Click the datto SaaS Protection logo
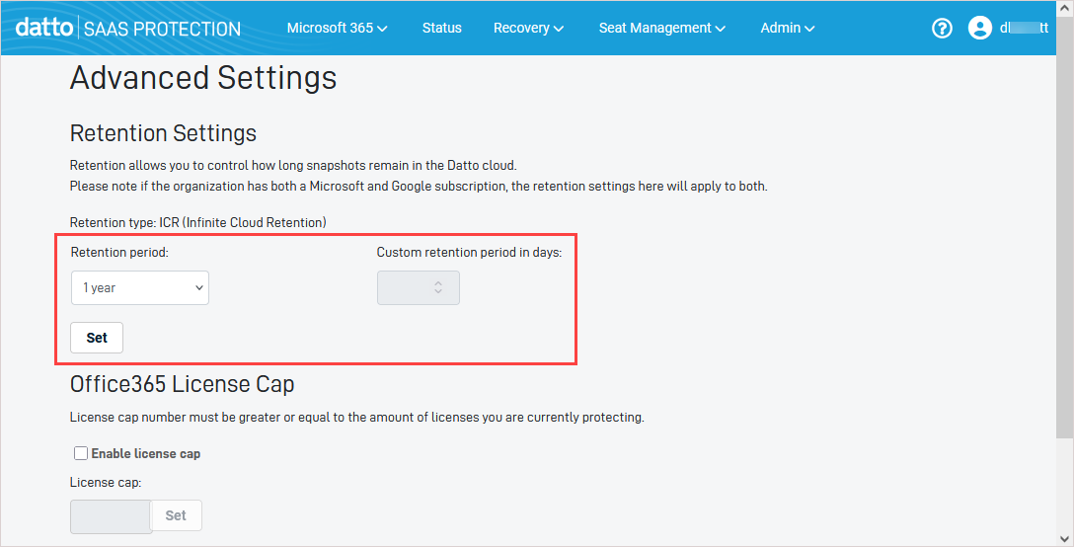The height and width of the screenshot is (547, 1074). (128, 28)
